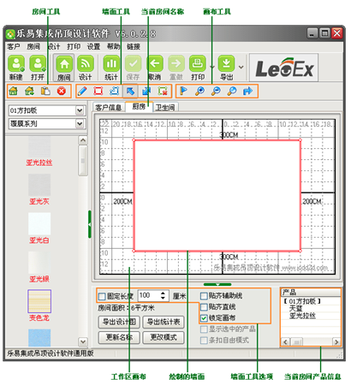Add a new room with house icon
The width and height of the screenshot is (351, 385).
click(x=14, y=92)
